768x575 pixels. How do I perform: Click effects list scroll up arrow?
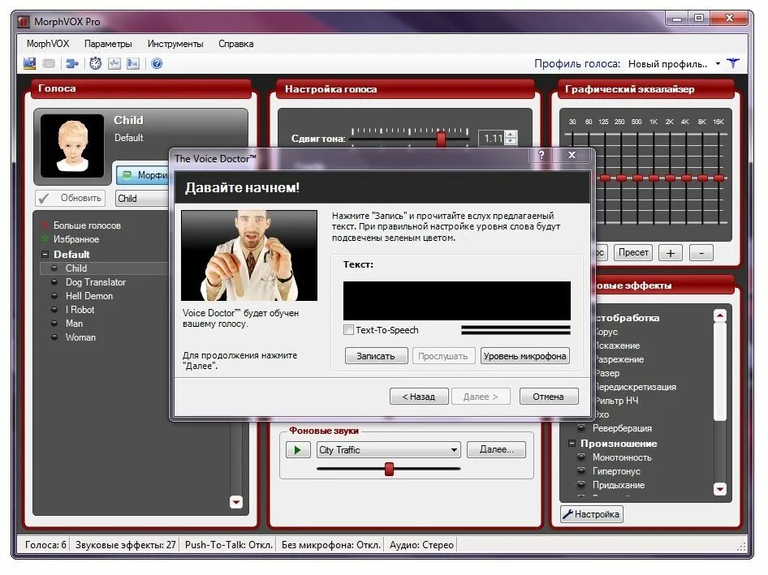coord(720,315)
